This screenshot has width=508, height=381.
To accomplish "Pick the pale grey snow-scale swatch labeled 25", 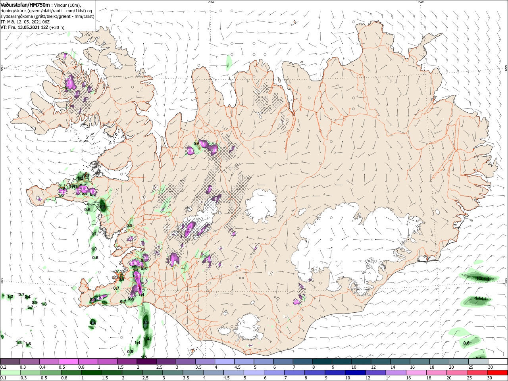I will 478,361.
